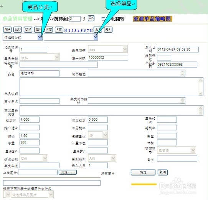Click the 改M modify record button
208x200 pixels.
click(x=28, y=30)
